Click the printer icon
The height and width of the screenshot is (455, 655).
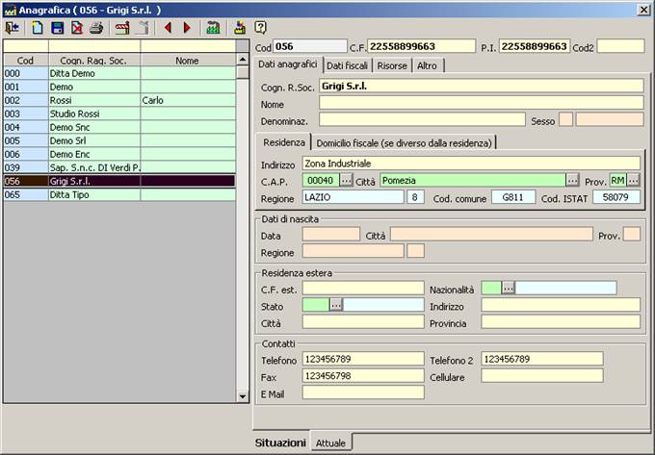point(95,28)
